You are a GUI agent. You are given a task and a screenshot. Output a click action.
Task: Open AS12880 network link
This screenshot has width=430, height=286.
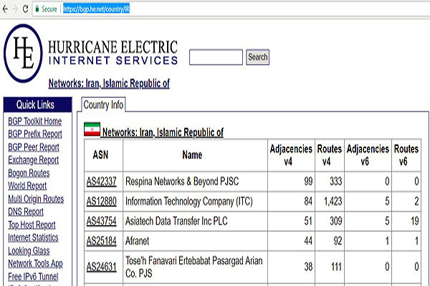coord(102,202)
